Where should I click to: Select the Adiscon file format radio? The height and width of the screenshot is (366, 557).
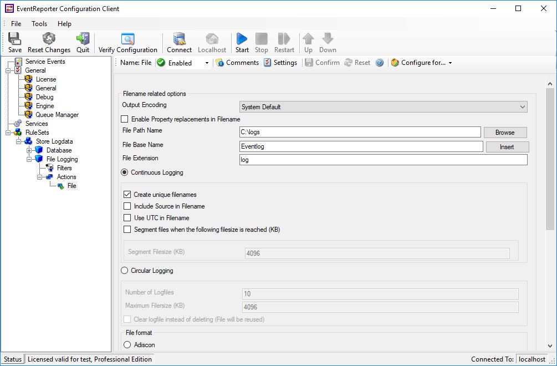[127, 345]
